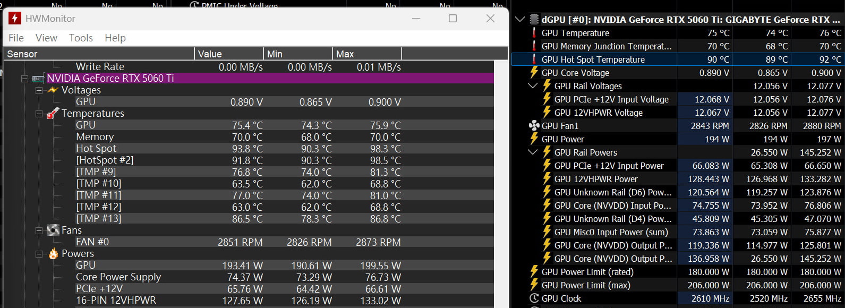
Task: Click the HWMonitor app logo icon
Action: point(14,19)
